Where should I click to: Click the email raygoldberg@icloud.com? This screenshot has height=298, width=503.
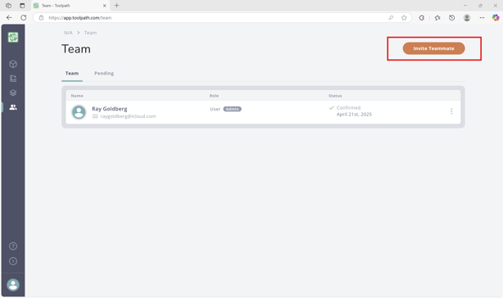[128, 116]
